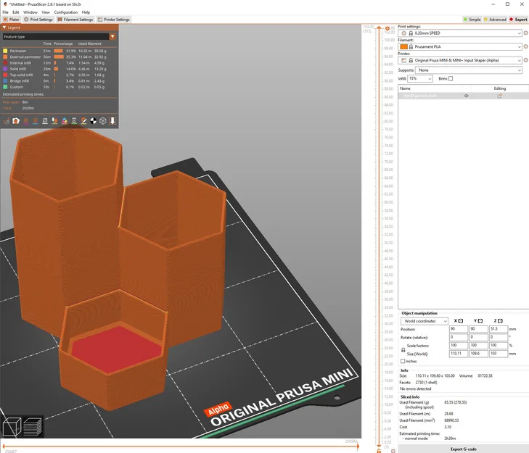The image size is (529, 453).
Task: Open Original Prusa MINI printer dropdown
Action: click(460, 60)
